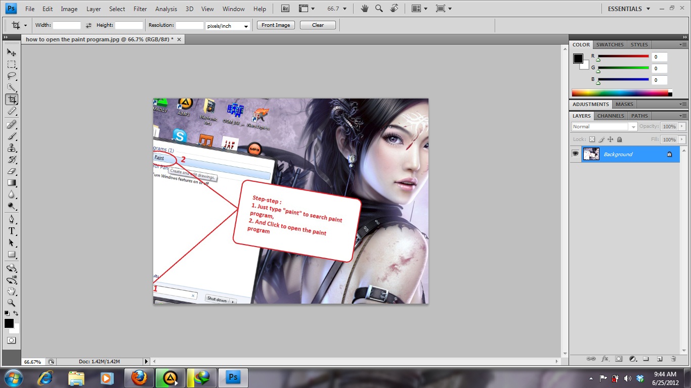Enable lock transparent pixels on the layer
The height and width of the screenshot is (388, 691).
592,139
